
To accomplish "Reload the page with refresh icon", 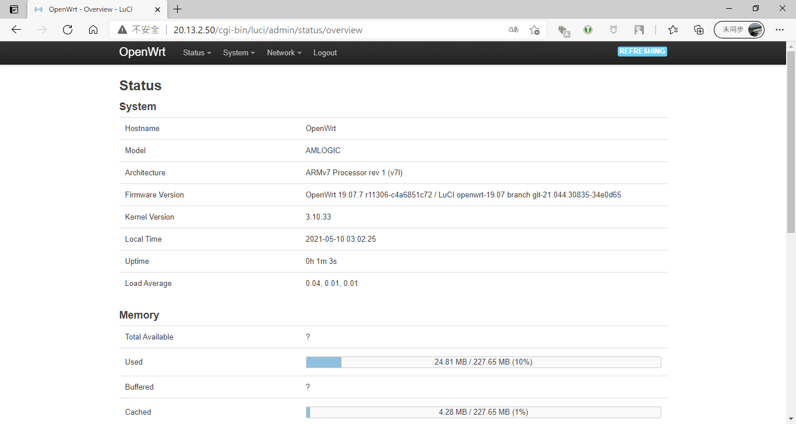I will pyautogui.click(x=68, y=30).
